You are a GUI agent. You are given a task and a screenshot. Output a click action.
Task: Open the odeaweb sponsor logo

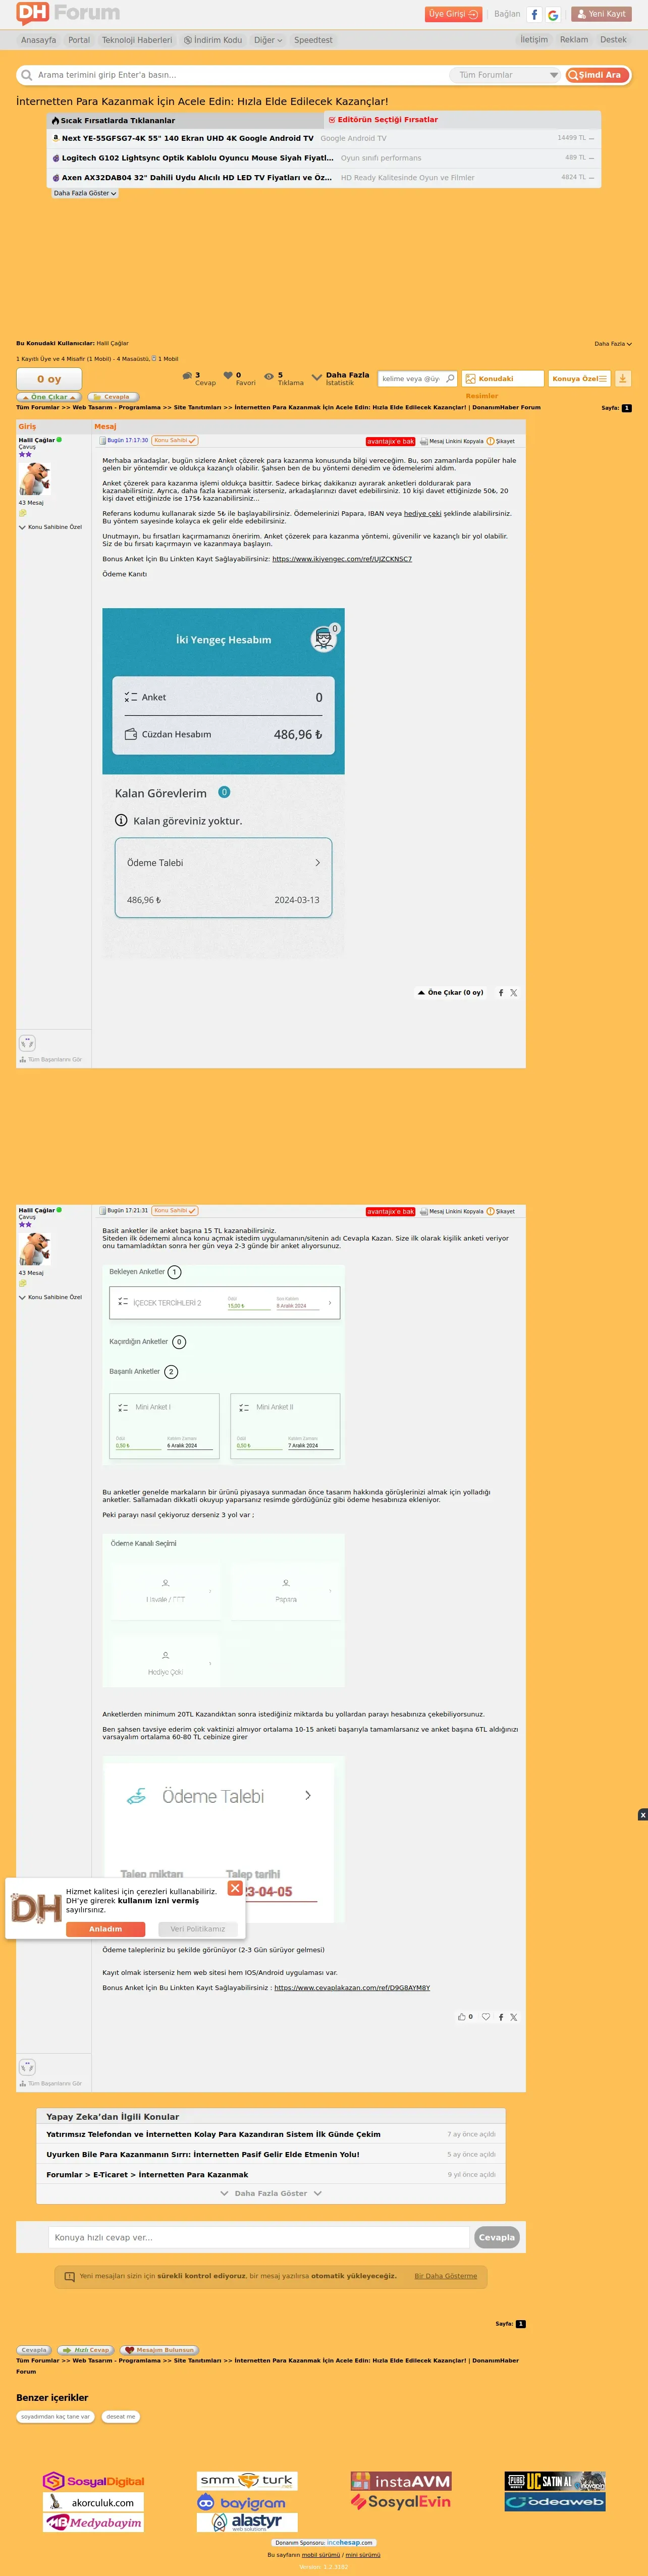[x=555, y=2502]
